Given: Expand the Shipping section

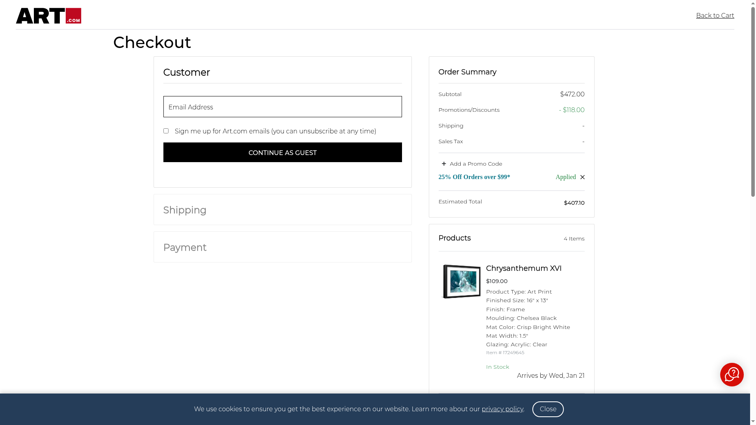Looking at the screenshot, I should pyautogui.click(x=185, y=210).
